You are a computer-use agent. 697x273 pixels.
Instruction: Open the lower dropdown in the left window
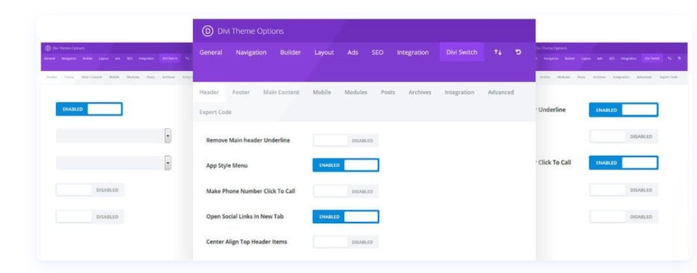click(x=113, y=163)
